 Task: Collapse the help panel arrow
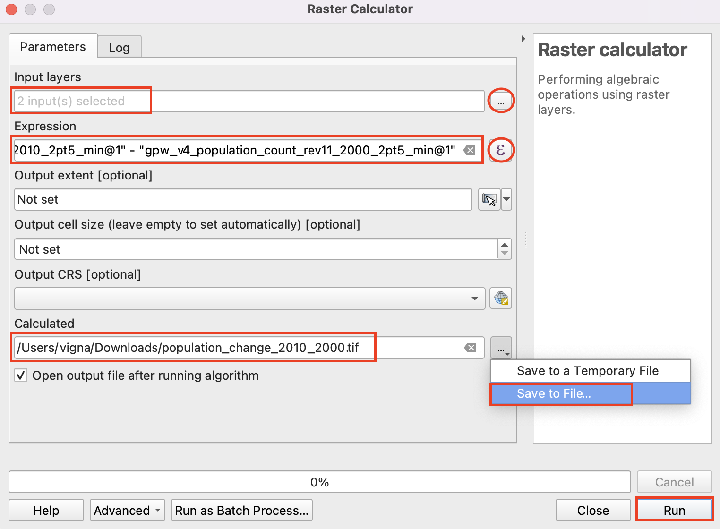click(523, 39)
